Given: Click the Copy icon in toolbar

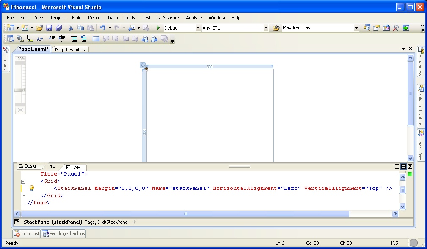Looking at the screenshot, I should point(80,28).
